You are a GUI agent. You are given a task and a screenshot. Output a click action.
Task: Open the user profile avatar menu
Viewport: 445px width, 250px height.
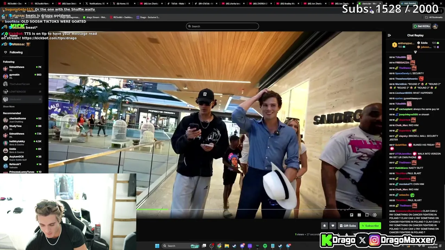pos(435,26)
